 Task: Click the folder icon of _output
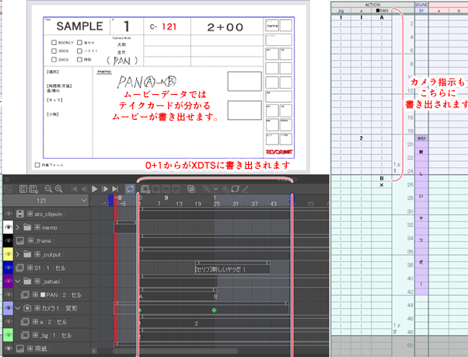pyautogui.click(x=27, y=254)
